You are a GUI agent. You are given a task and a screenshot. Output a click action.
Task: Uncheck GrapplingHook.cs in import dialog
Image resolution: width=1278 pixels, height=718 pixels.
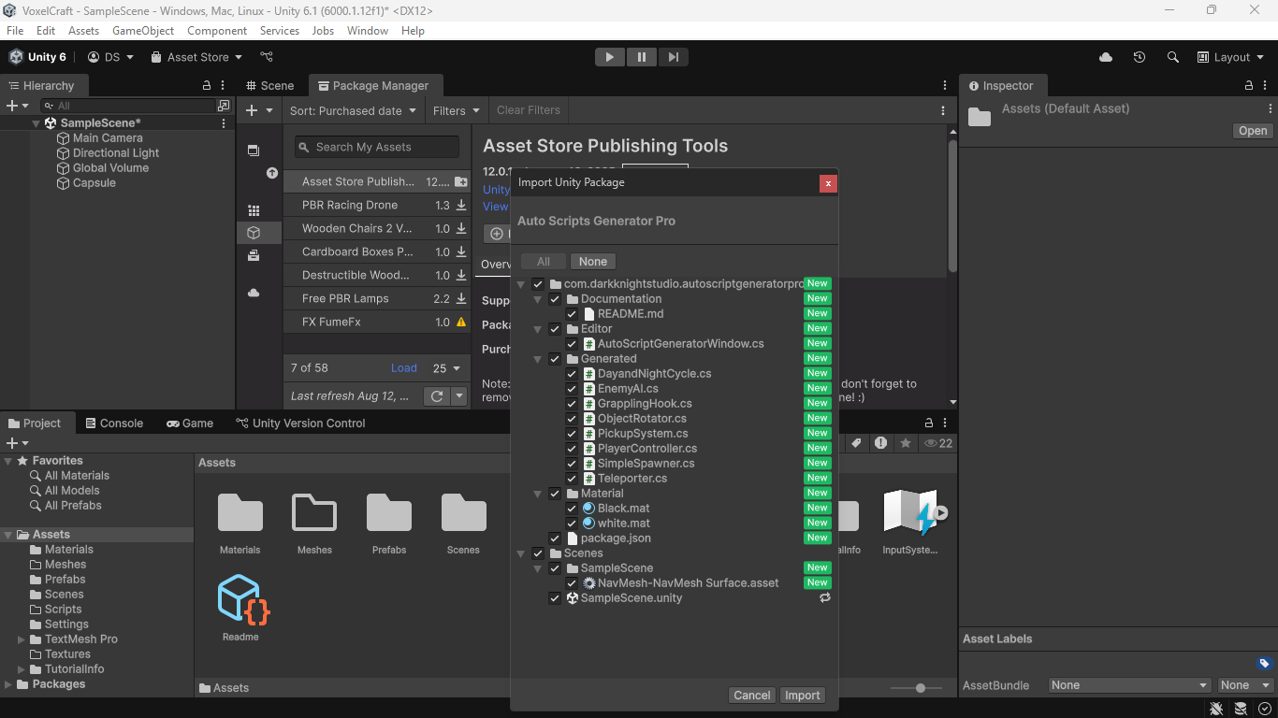point(572,404)
